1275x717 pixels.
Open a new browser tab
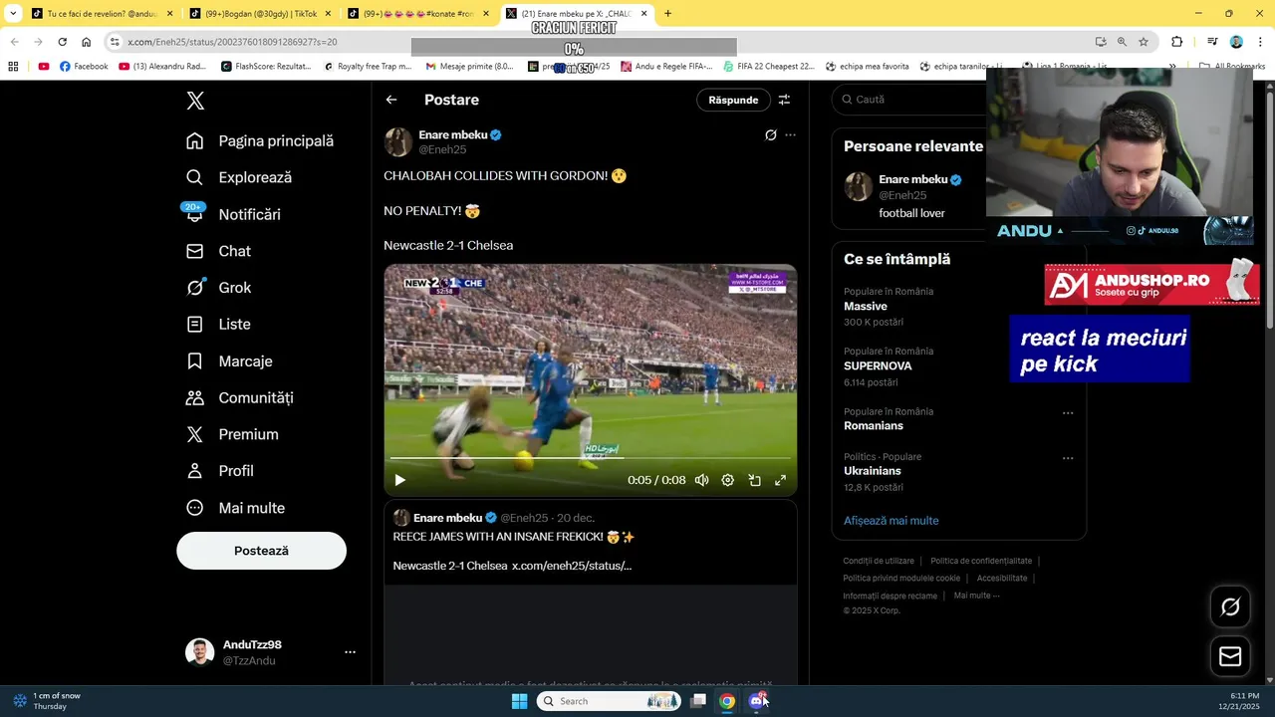667,14
